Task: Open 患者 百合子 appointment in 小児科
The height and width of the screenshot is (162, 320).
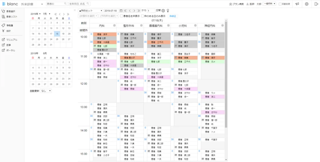Action: tap(186, 54)
